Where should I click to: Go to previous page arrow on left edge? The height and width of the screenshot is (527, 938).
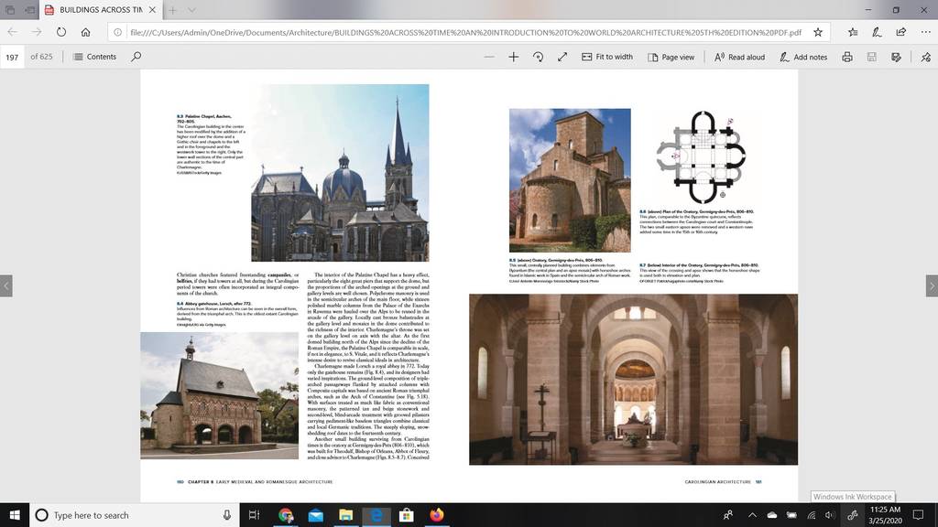pyautogui.click(x=6, y=285)
